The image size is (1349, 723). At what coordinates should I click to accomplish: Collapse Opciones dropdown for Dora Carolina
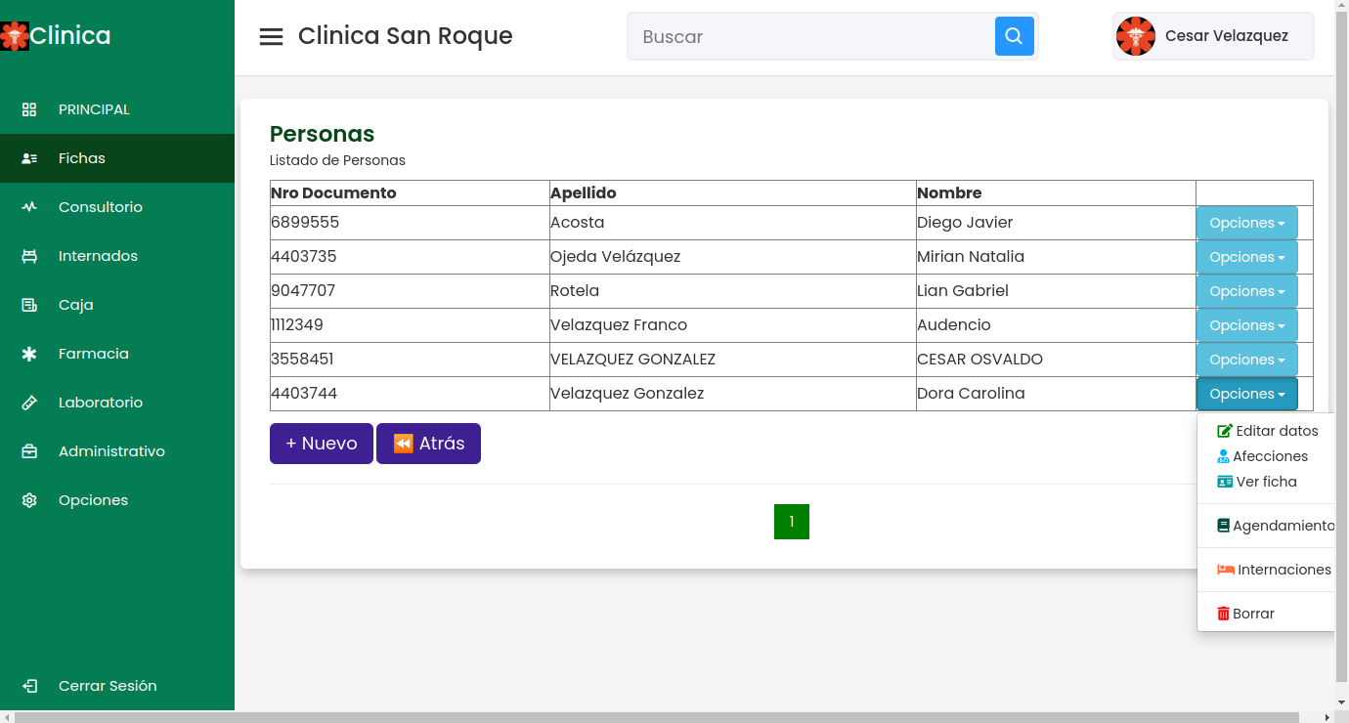[1247, 394]
